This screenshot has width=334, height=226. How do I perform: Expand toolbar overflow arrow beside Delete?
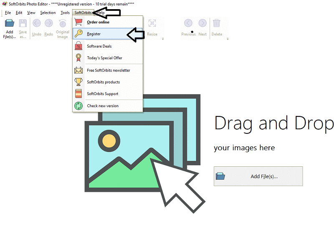click(228, 39)
